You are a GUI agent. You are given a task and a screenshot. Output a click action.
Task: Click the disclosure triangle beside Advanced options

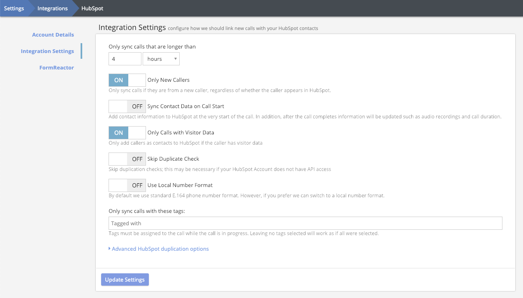tap(110, 249)
